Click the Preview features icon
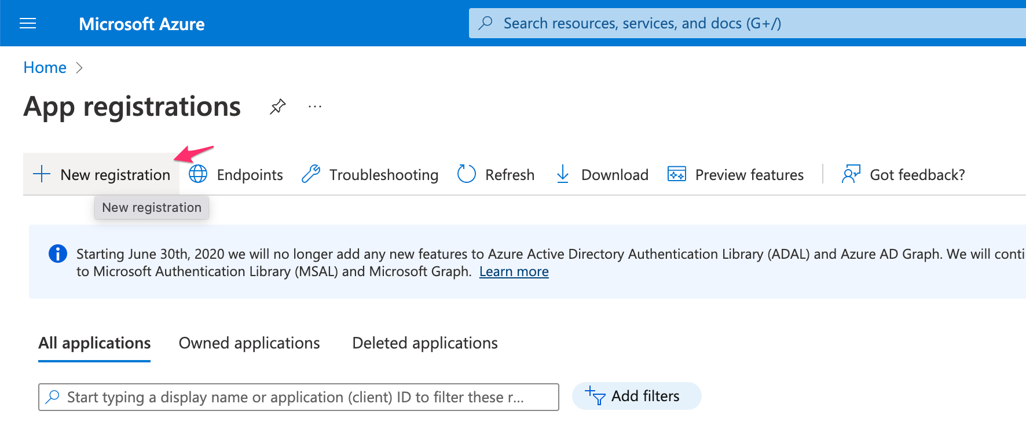Image resolution: width=1026 pixels, height=433 pixels. (x=676, y=174)
